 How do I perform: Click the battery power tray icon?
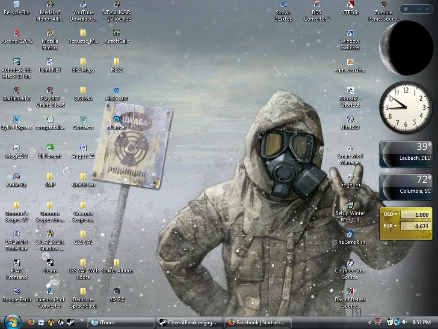point(389,322)
